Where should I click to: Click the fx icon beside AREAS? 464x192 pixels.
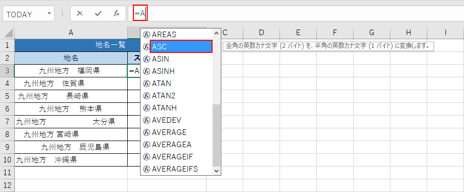pyautogui.click(x=147, y=35)
